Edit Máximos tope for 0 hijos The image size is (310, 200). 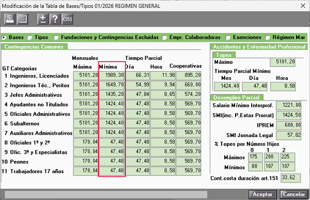point(255,157)
